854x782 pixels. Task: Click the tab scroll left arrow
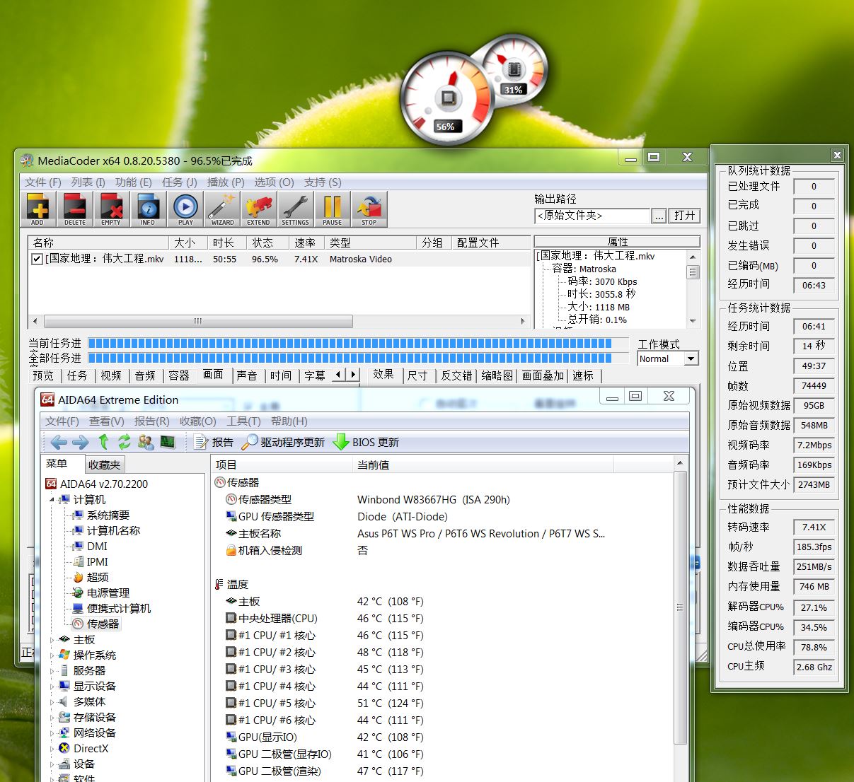[x=338, y=375]
